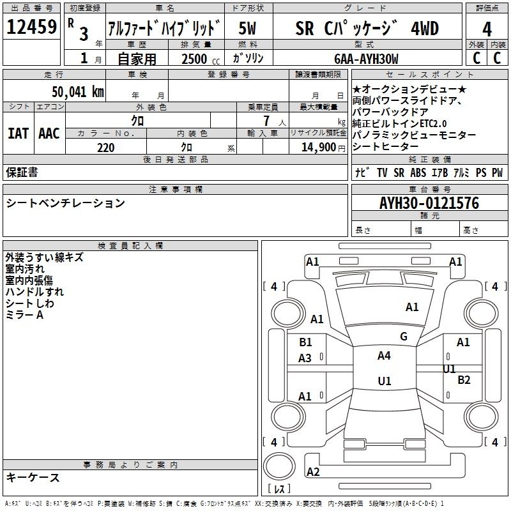The image size is (511, 511).
Task: Select the キーケース office notice entry
Action: (33, 477)
